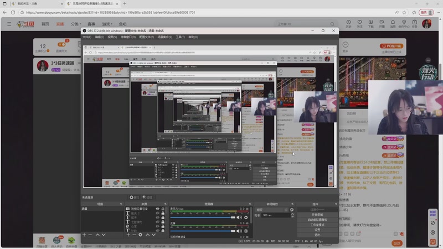This screenshot has width=443, height=249.
Task: Toggle lock on 七套弹力 text source
Action: [x=163, y=222]
